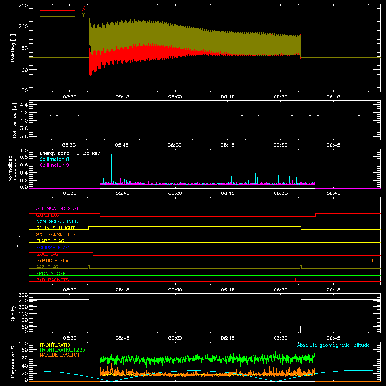Click the BAD_PACKETS flag label
386x386 pixels.
point(53,280)
